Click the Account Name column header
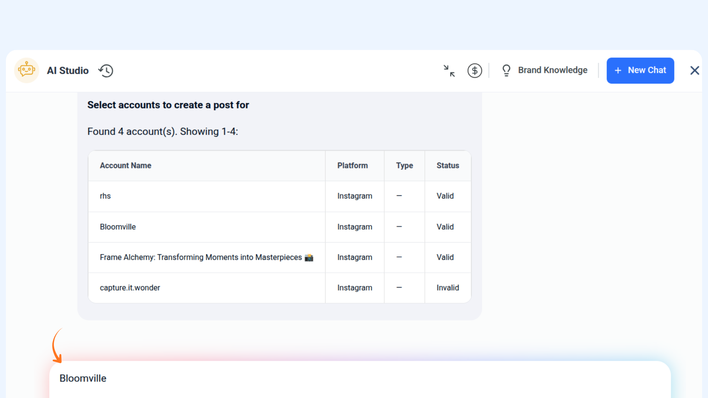The image size is (708, 398). tap(125, 165)
